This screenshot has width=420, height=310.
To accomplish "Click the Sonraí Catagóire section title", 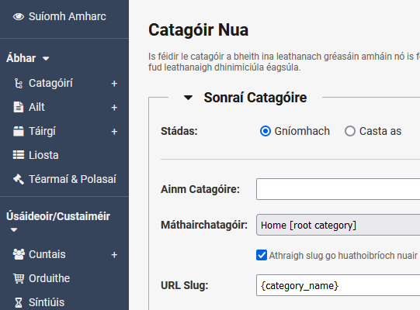I will 255,98.
